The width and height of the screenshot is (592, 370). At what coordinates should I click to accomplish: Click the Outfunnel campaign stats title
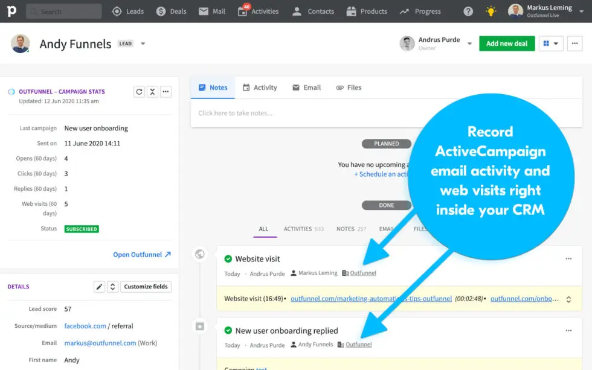click(62, 92)
